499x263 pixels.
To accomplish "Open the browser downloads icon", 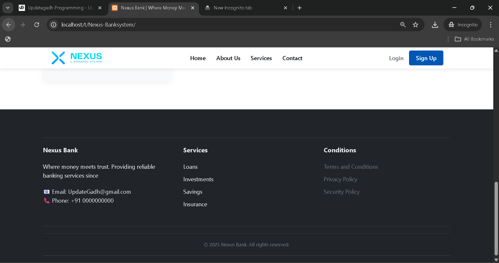I will pyautogui.click(x=435, y=25).
